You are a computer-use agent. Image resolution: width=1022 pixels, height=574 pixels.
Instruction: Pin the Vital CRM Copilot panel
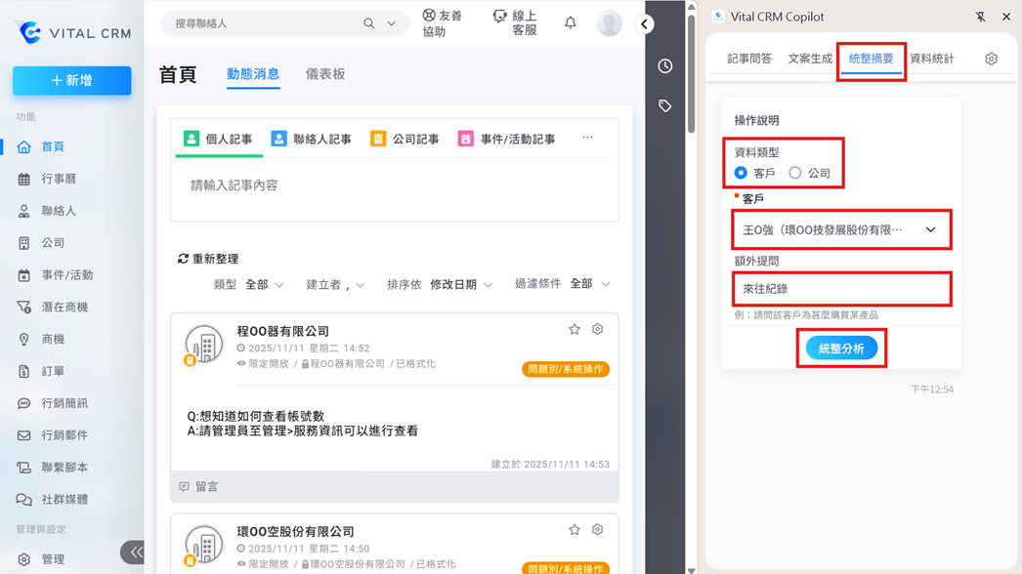click(x=980, y=17)
